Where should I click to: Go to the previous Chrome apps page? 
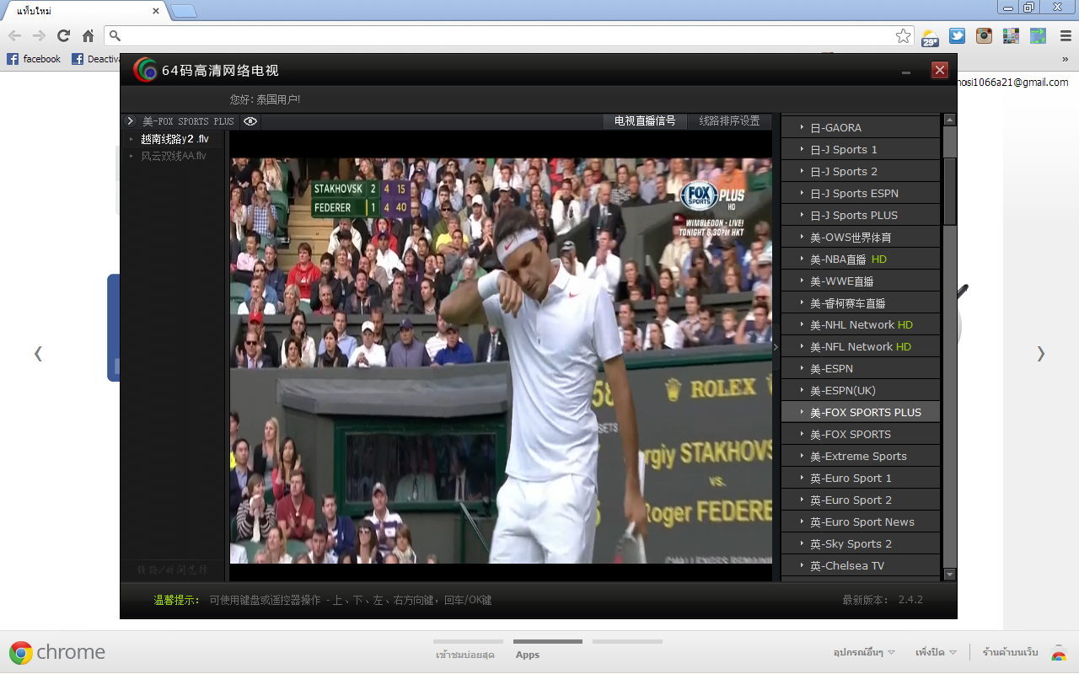(x=38, y=354)
